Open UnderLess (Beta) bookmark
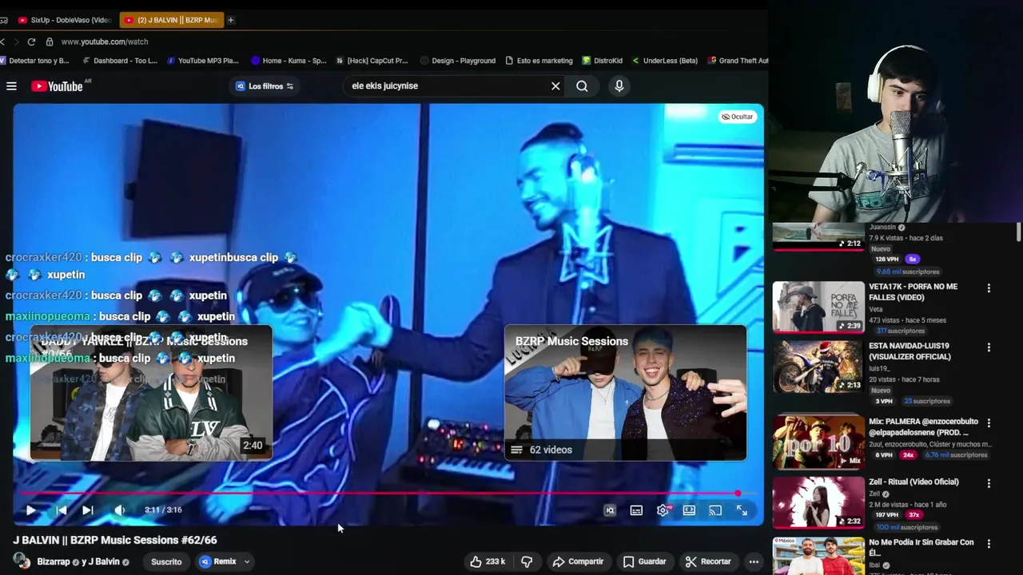The width and height of the screenshot is (1023, 575). [665, 61]
